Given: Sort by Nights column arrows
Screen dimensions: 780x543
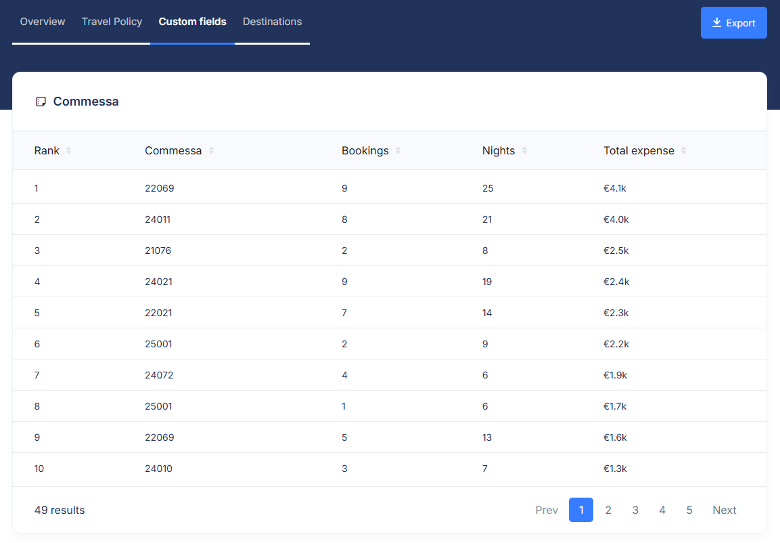Looking at the screenshot, I should [x=524, y=150].
